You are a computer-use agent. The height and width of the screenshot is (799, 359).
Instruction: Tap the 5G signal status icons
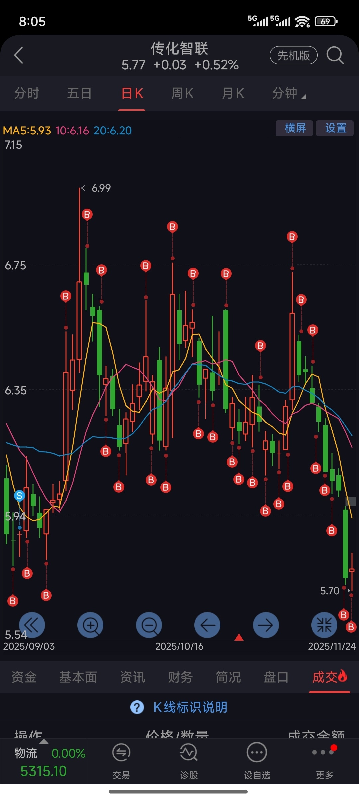[x=269, y=21]
